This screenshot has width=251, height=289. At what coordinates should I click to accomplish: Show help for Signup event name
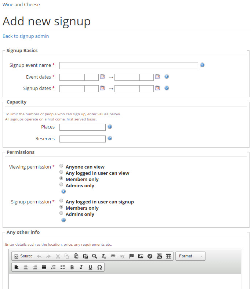(x=202, y=65)
